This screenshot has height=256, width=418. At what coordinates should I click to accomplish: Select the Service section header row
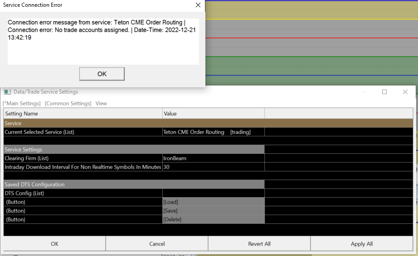click(208, 123)
